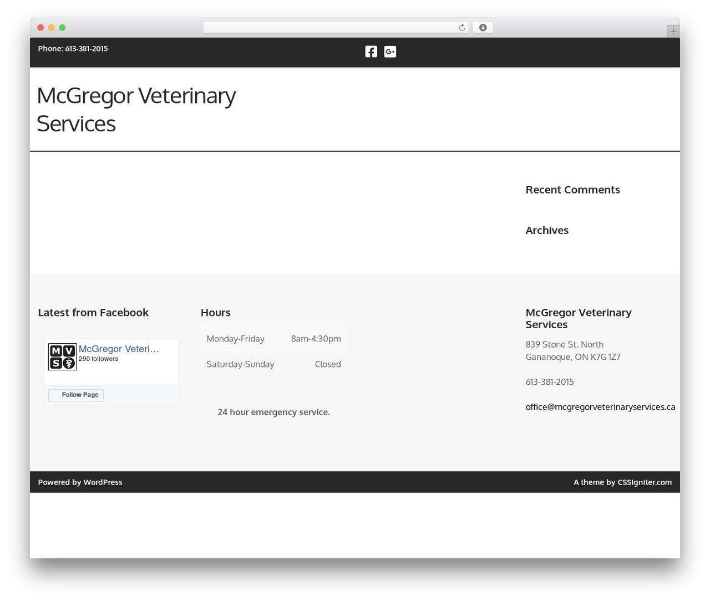Click the footer phone number 613-381-2015
Viewport: 710px width, 601px height.
click(x=550, y=382)
